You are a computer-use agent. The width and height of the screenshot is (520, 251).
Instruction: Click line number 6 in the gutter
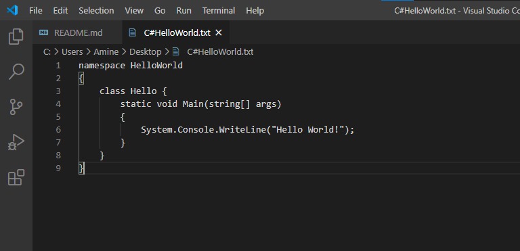click(58, 130)
